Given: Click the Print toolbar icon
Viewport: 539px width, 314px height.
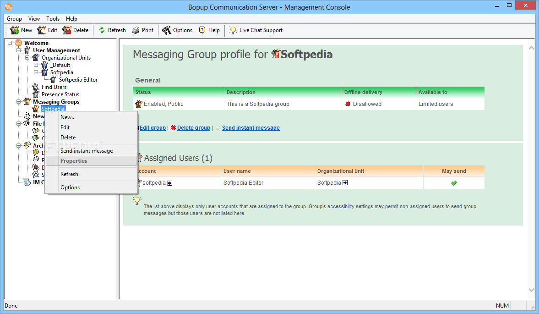Looking at the screenshot, I should 136,30.
